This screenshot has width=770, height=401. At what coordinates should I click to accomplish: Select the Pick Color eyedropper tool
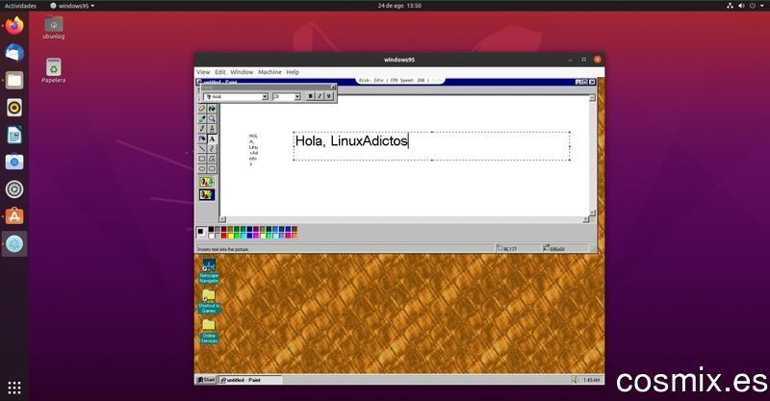tap(202, 119)
